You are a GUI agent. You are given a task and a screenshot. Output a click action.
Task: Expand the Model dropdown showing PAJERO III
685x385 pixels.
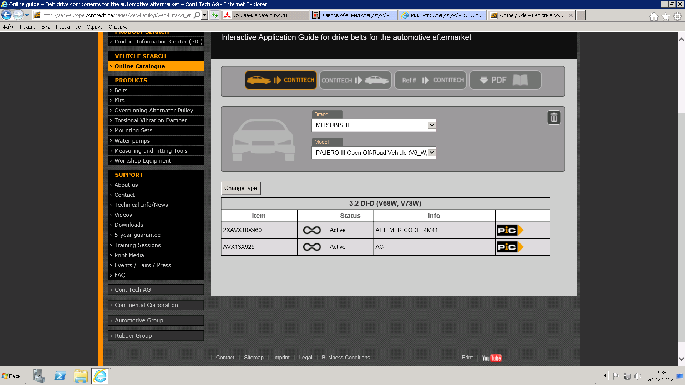click(432, 153)
